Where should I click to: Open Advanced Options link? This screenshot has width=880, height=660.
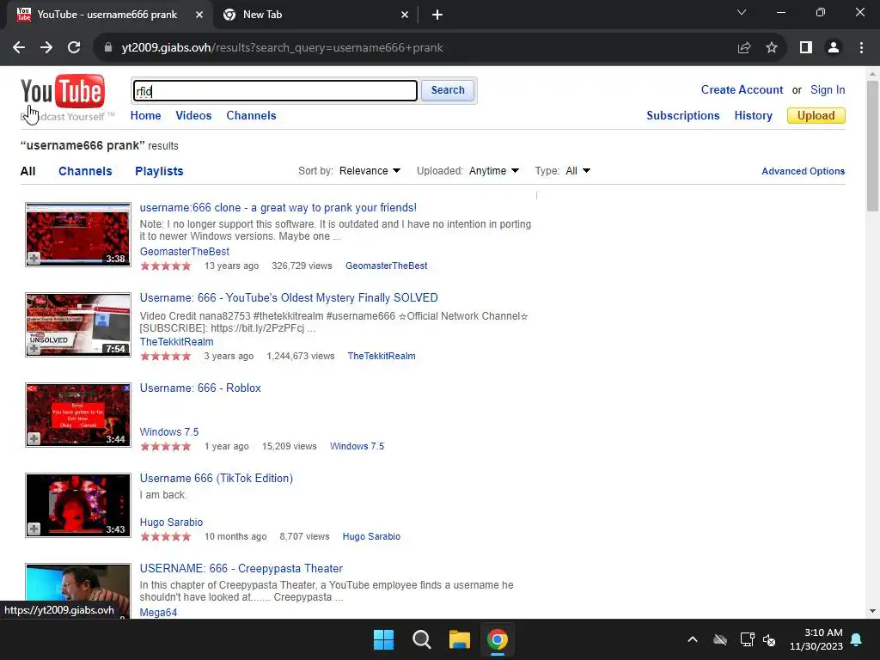click(x=804, y=171)
